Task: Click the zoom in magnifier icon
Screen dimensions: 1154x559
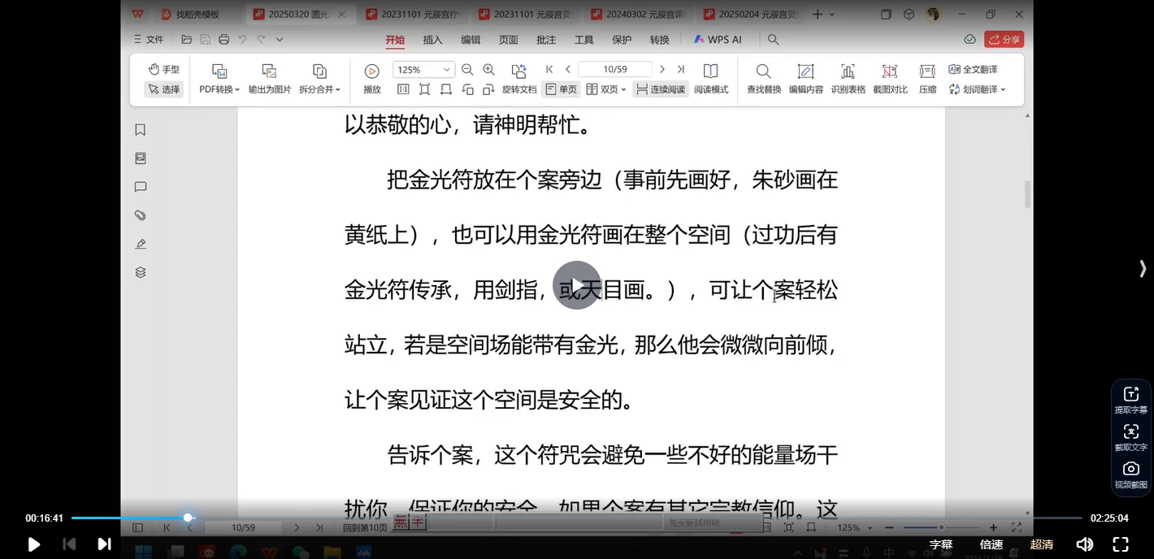Action: point(488,70)
